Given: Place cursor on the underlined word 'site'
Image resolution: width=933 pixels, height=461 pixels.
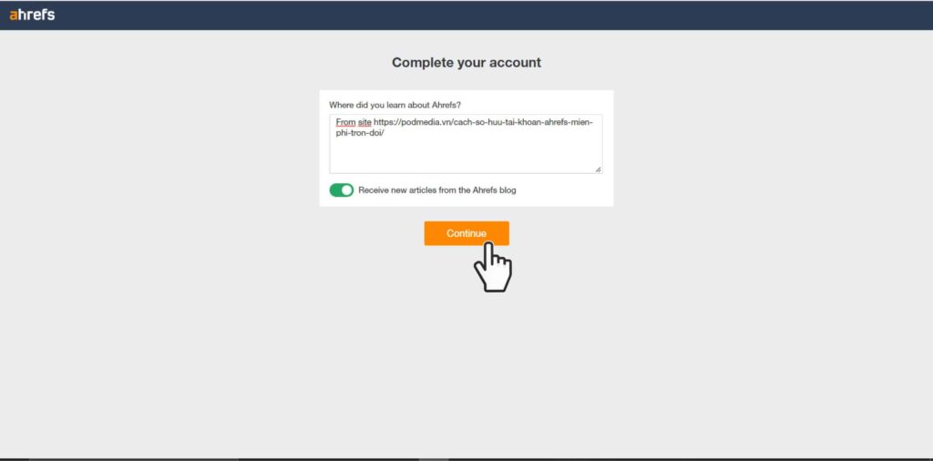Looking at the screenshot, I should tap(364, 122).
